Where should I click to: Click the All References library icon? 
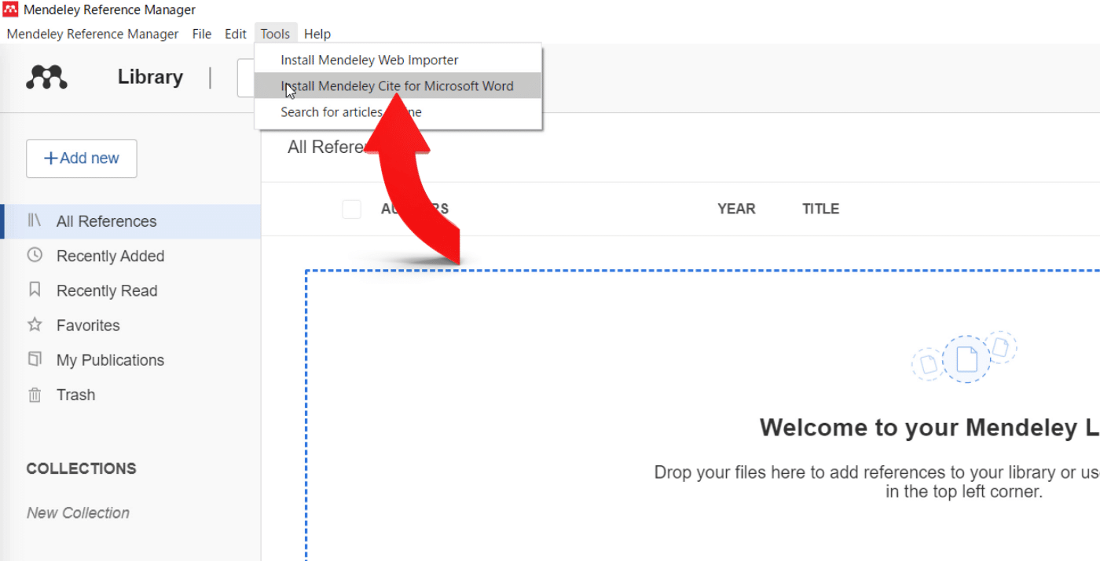coord(34,220)
